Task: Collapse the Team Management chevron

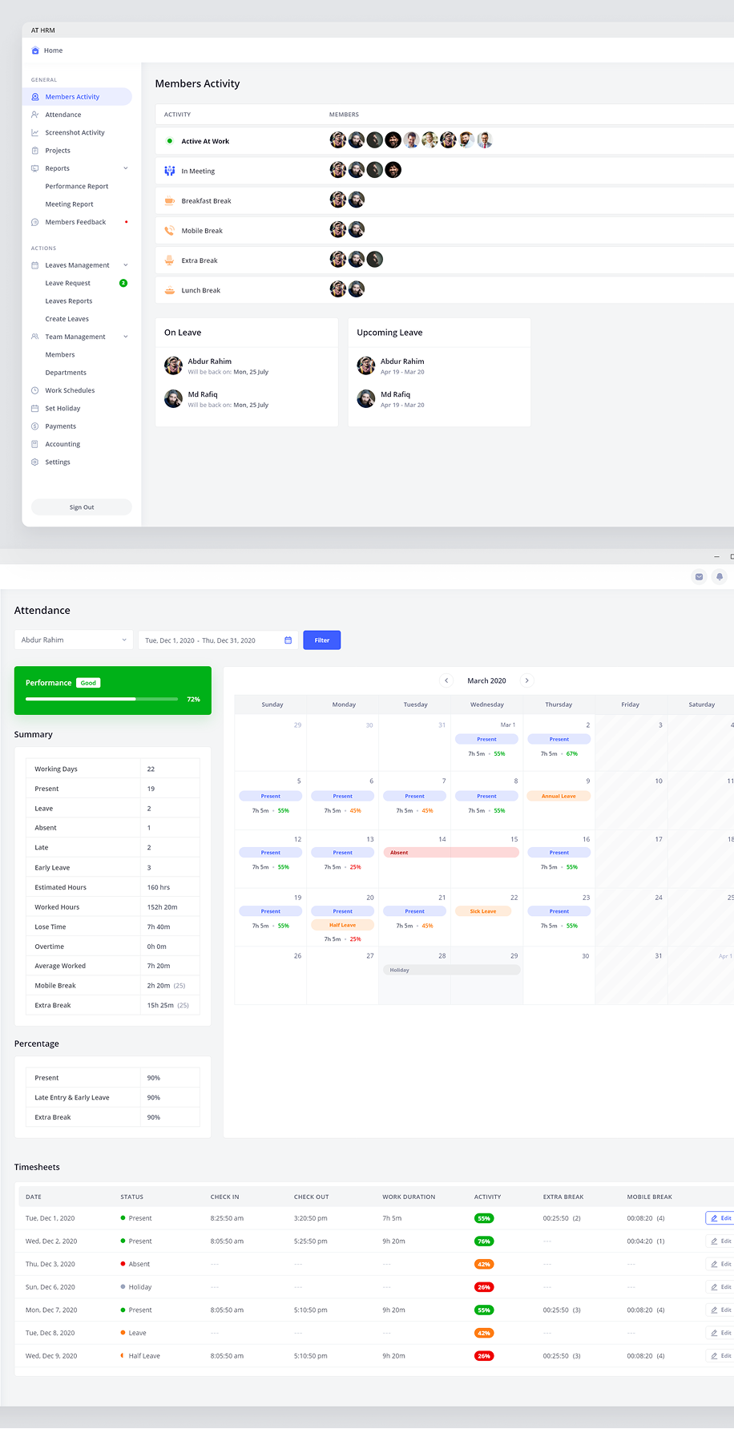Action: tap(126, 337)
